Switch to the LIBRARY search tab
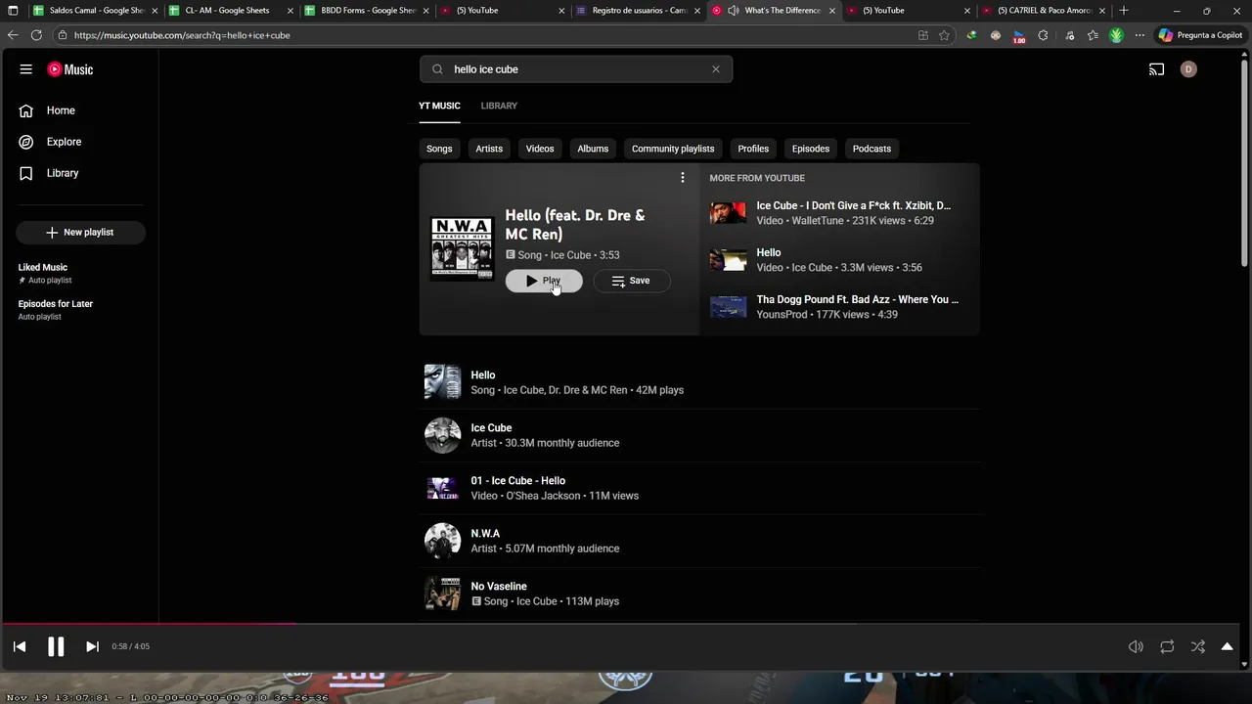 (x=499, y=106)
